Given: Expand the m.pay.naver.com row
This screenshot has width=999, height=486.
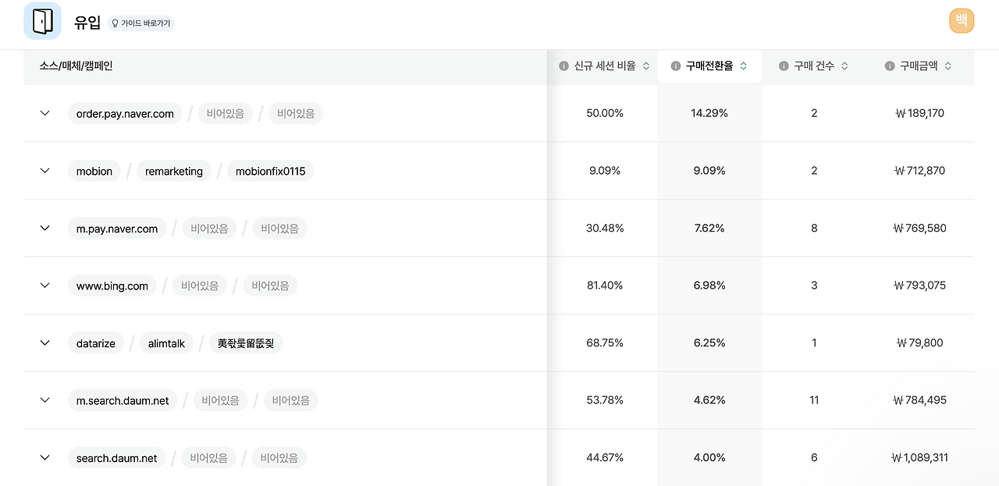Looking at the screenshot, I should (x=45, y=228).
